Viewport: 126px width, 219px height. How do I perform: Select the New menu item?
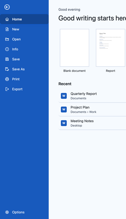point(24,29)
